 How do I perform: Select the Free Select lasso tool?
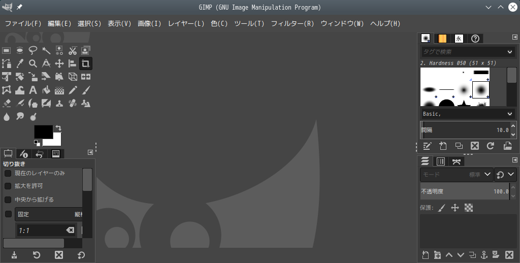coord(33,50)
